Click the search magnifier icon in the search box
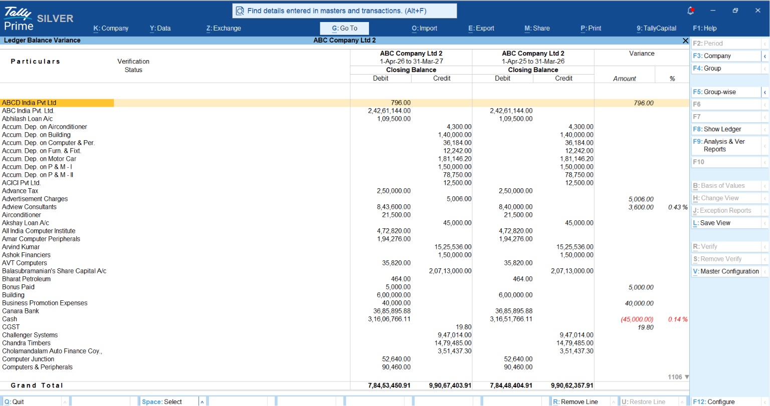 [240, 11]
